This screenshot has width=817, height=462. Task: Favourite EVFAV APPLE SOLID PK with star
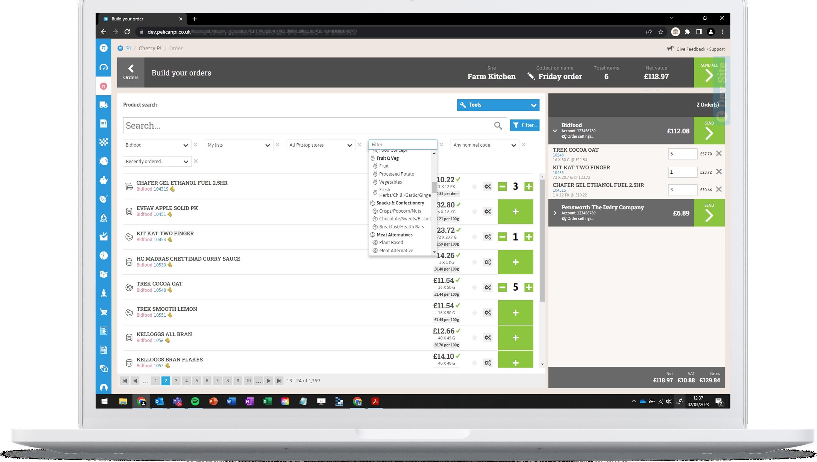pos(474,212)
